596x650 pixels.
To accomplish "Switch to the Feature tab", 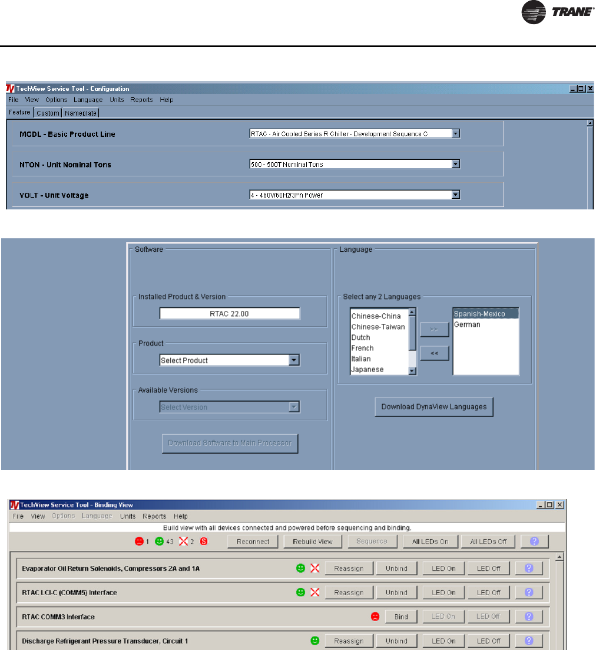I will [x=19, y=112].
